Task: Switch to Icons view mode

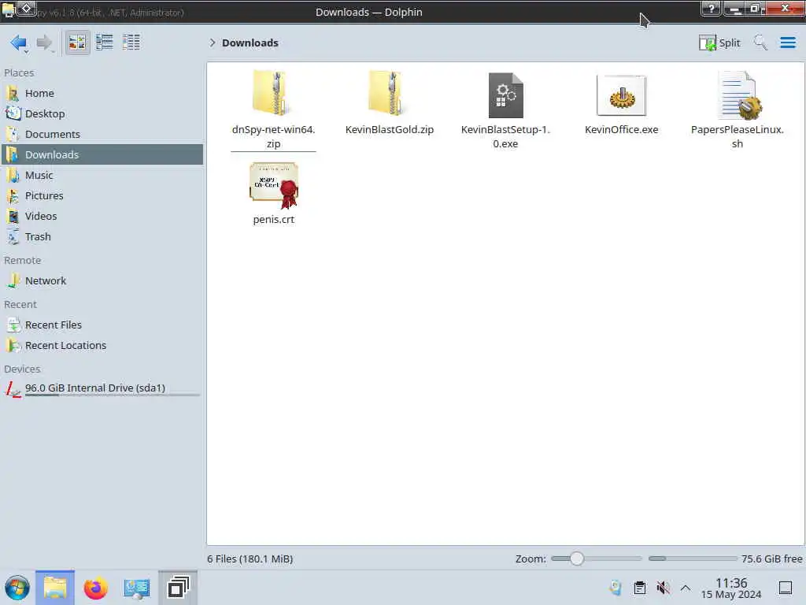Action: pyautogui.click(x=77, y=43)
